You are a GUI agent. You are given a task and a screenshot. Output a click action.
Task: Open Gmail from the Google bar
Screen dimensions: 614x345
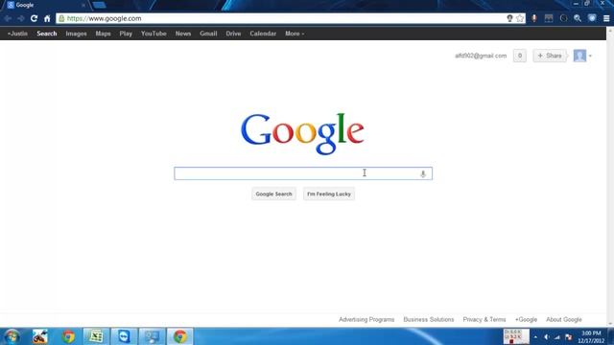point(208,34)
